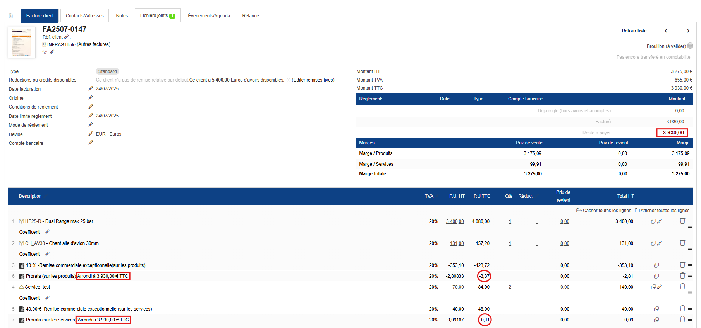Click the copy icon on the -40,00 line

point(656,309)
